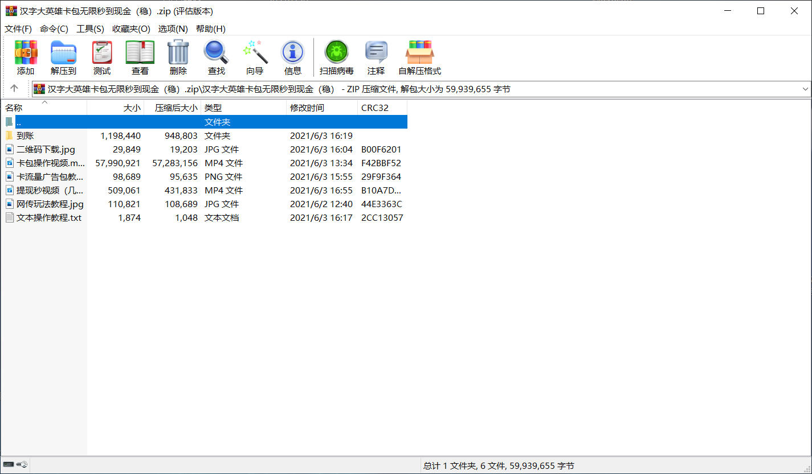812x474 pixels.
Task: Click the 删除 (Delete) trash icon
Action: coord(178,53)
